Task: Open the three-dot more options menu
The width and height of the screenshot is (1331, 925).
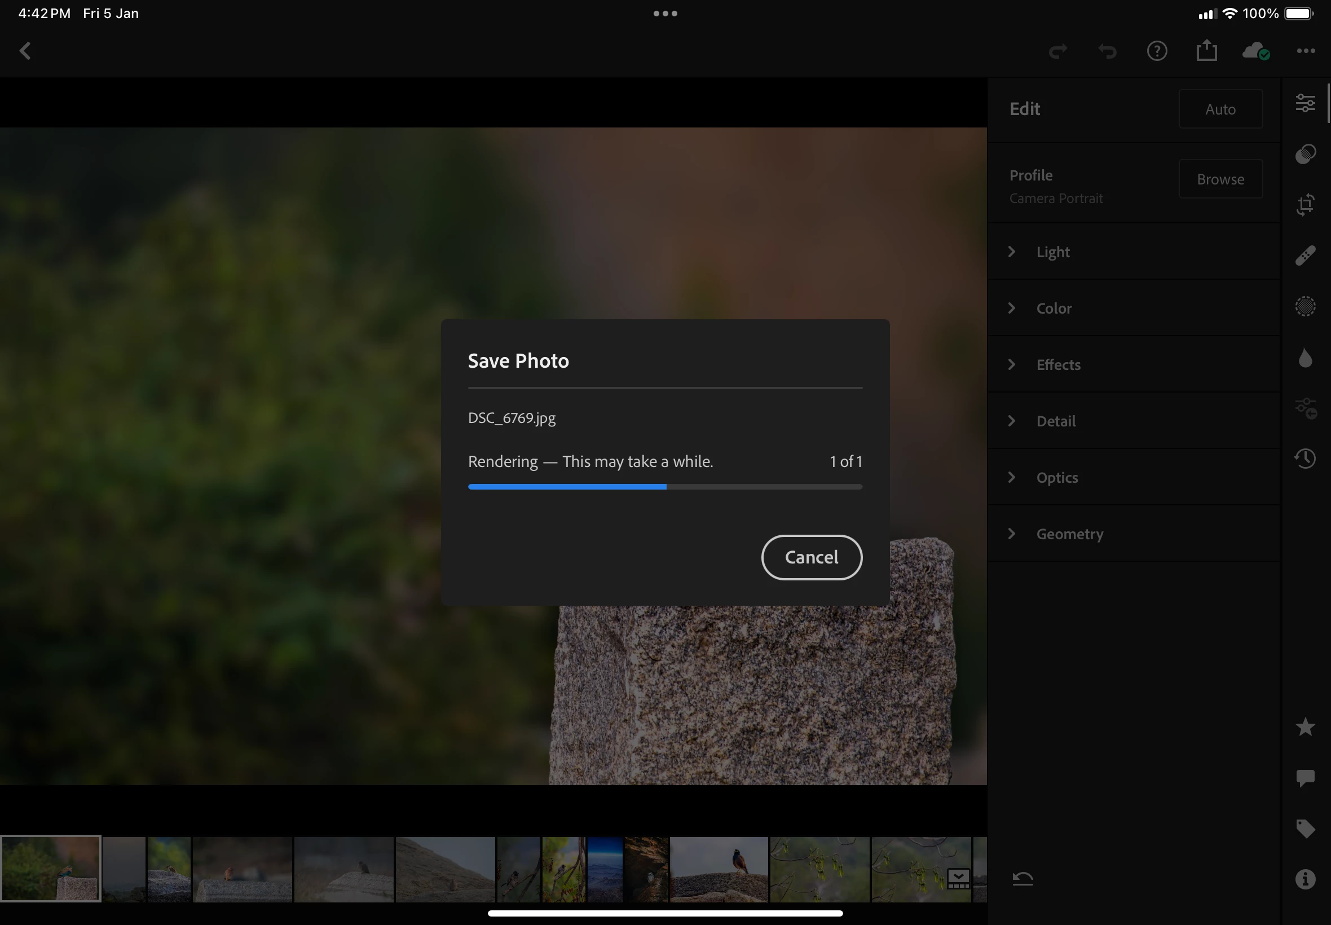Action: pyautogui.click(x=1305, y=51)
